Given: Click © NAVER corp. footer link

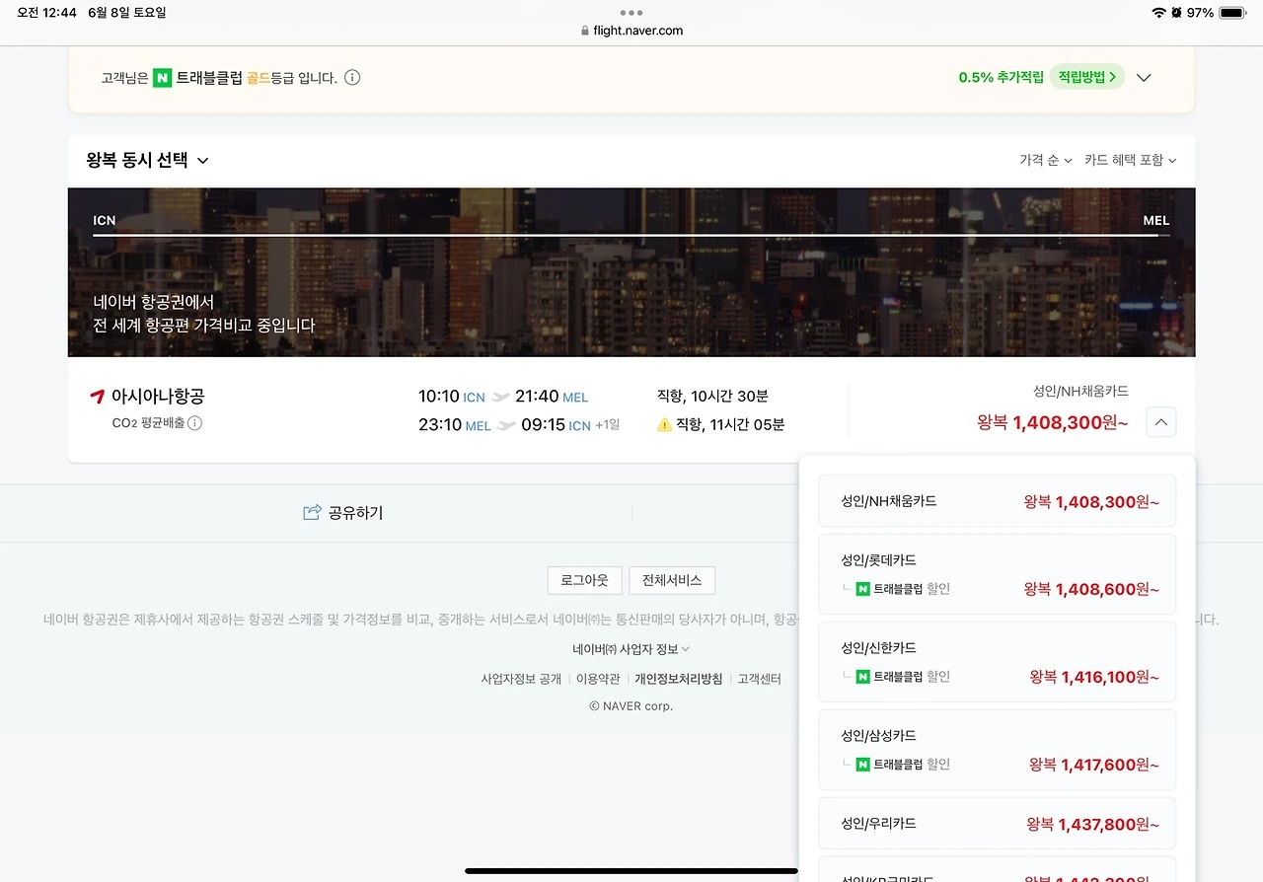Looking at the screenshot, I should pos(631,705).
